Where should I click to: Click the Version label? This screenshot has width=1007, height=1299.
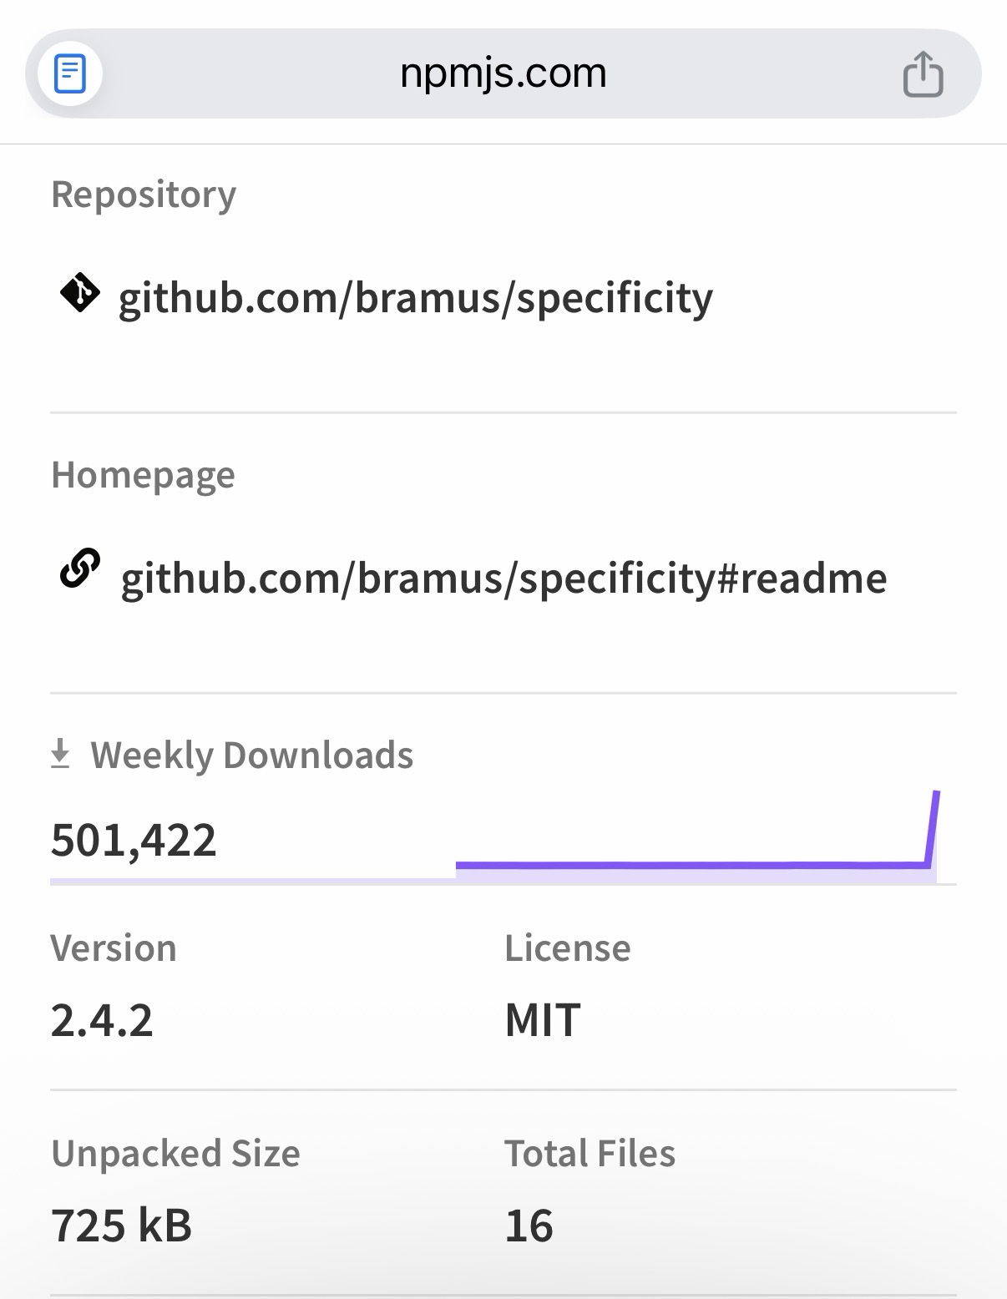click(x=114, y=948)
